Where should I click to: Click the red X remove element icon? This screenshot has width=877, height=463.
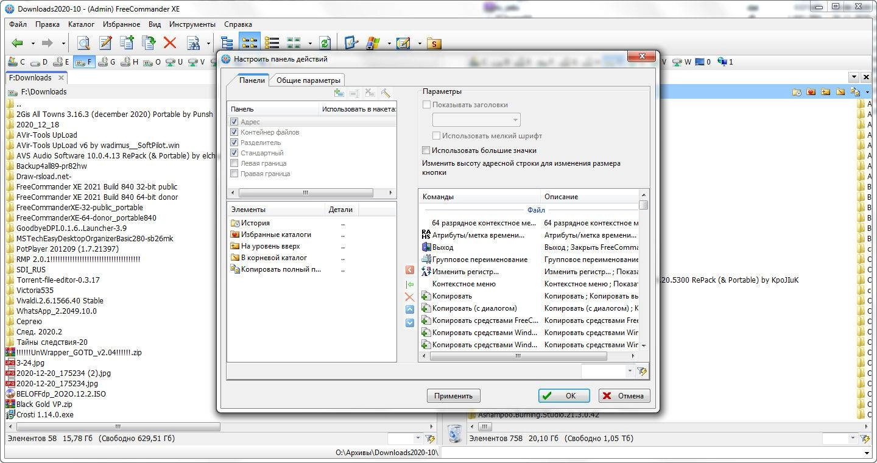click(x=409, y=297)
